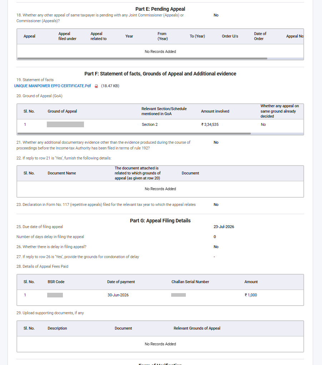This screenshot has height=365, width=322.
Task: Click the due date 23-Jul-2026 value
Action: point(224,227)
